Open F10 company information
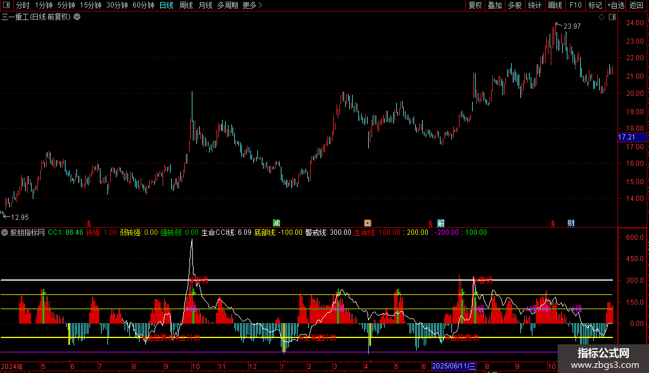Image resolution: width=649 pixels, height=373 pixels. pos(575,5)
